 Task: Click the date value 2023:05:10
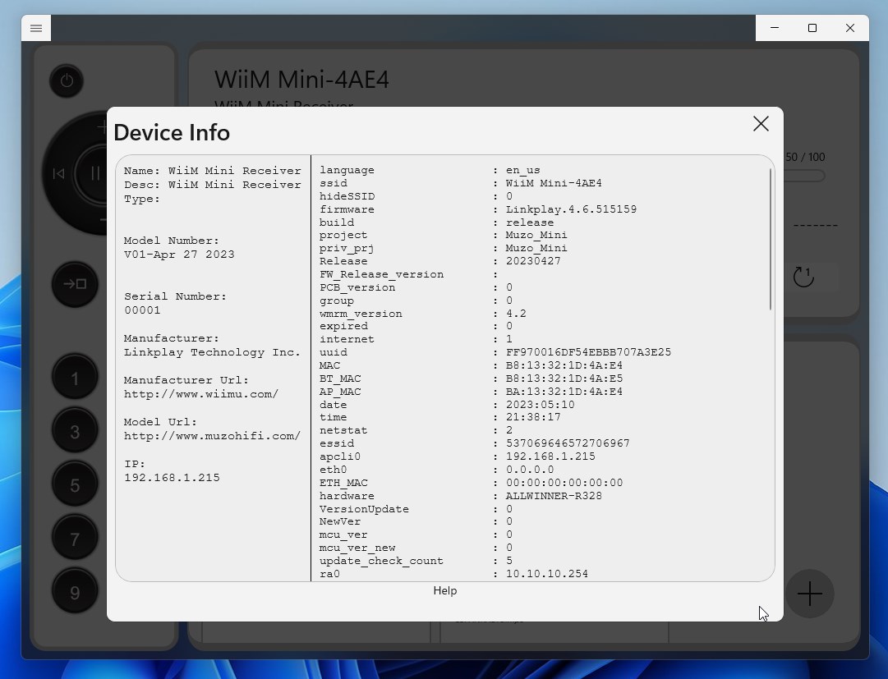(540, 405)
